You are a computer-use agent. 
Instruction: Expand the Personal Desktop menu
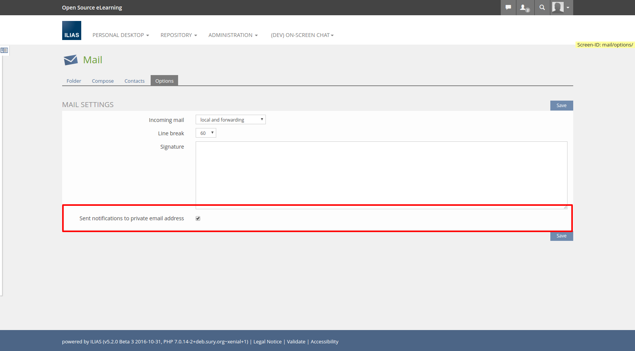(121, 35)
